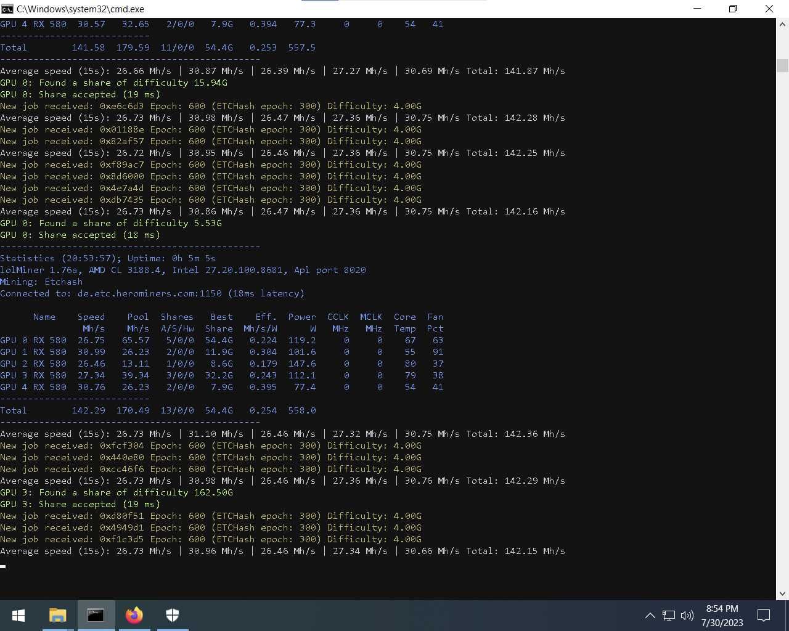Viewport: 789px width, 631px height.
Task: Click 'Found a share of difficulty 162.50G'
Action: pyautogui.click(x=136, y=492)
